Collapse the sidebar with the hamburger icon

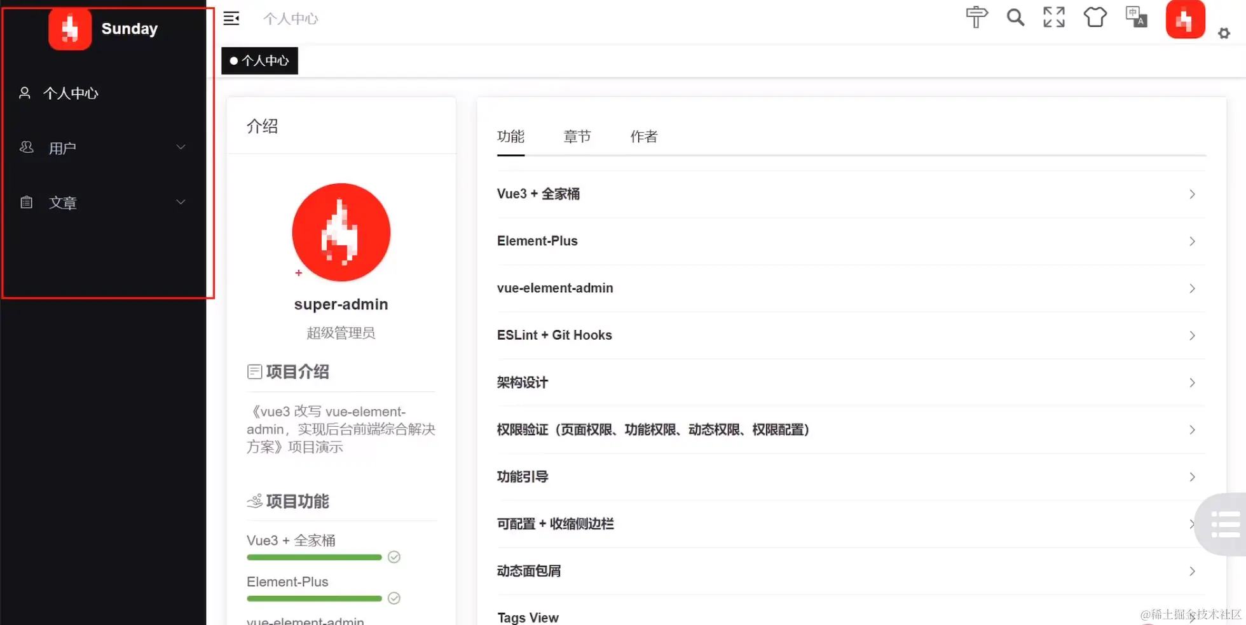pyautogui.click(x=231, y=18)
